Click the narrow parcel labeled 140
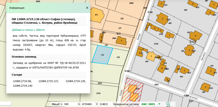Viewport: 218px width, 107px height. tap(106, 45)
